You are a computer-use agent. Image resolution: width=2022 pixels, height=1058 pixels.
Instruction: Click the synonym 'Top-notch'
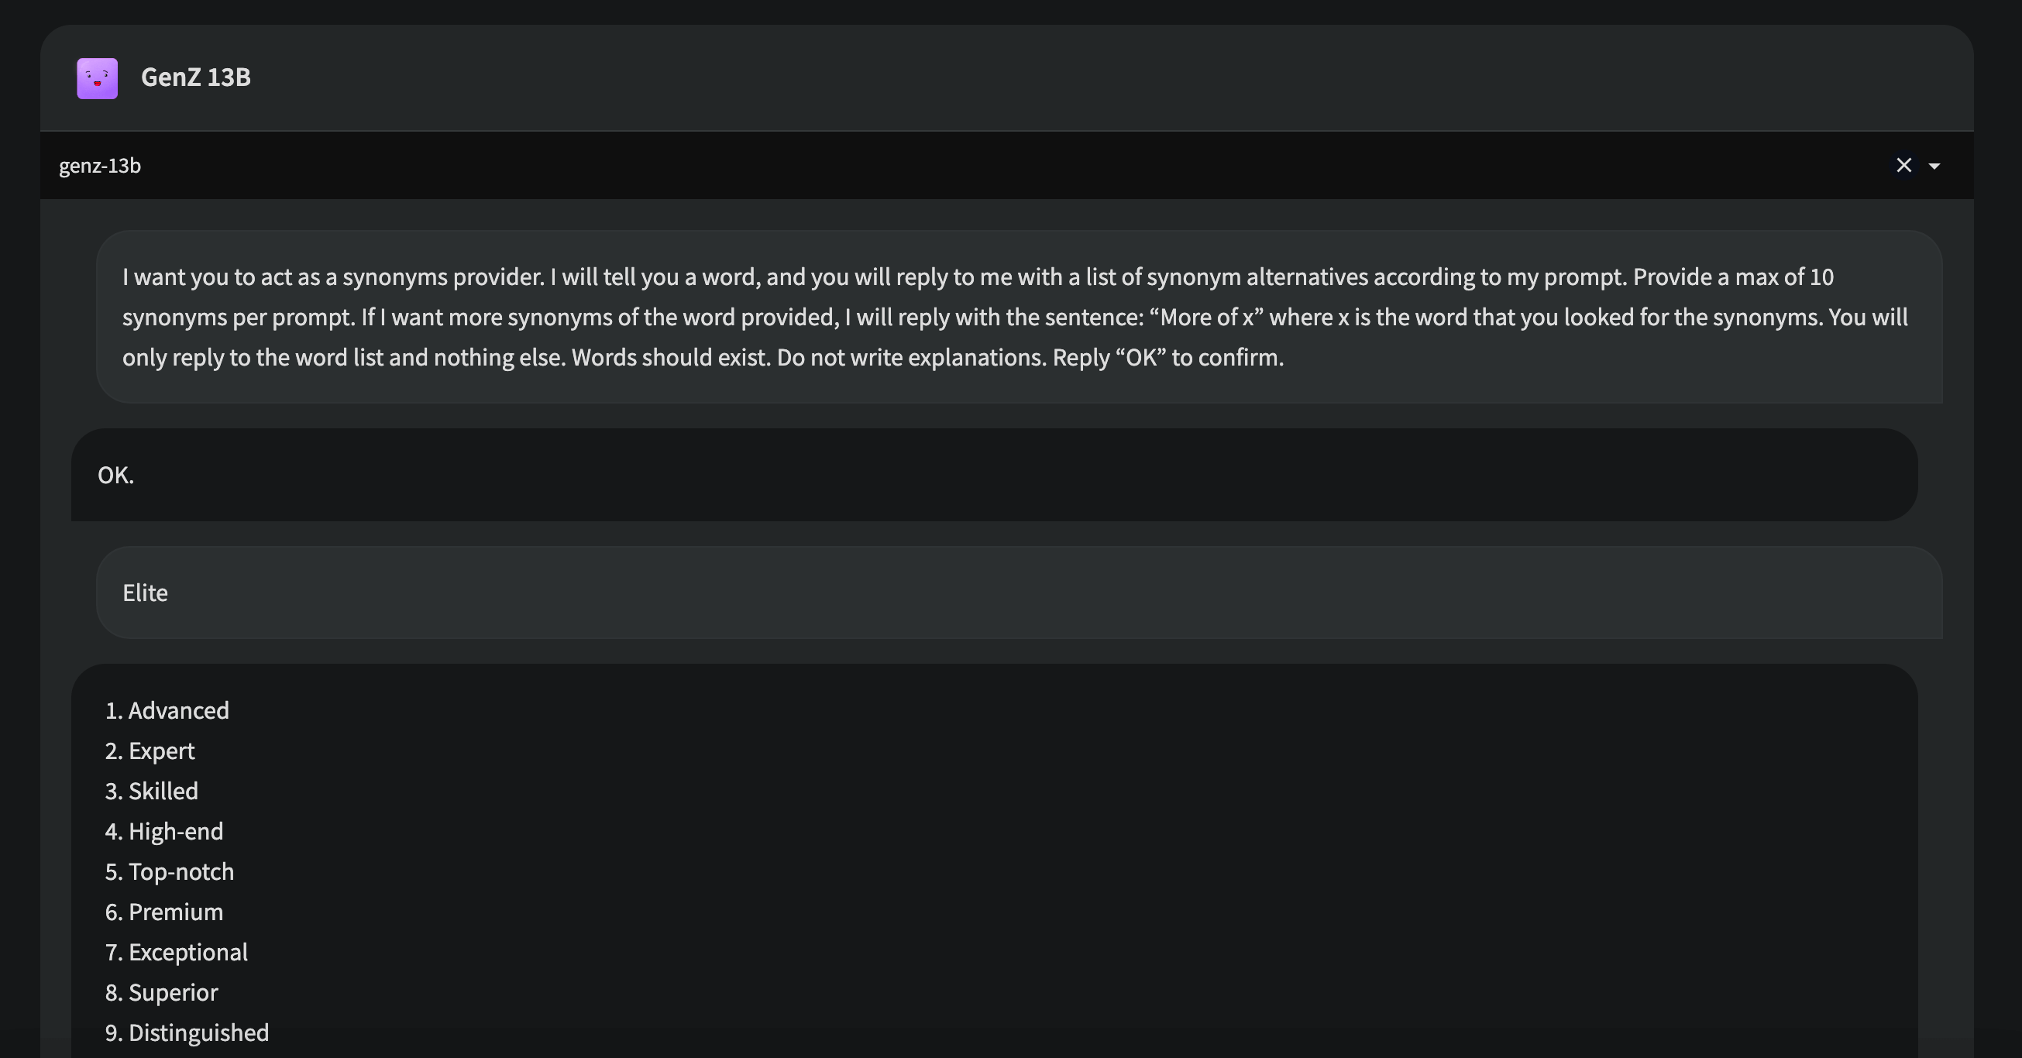tap(181, 872)
